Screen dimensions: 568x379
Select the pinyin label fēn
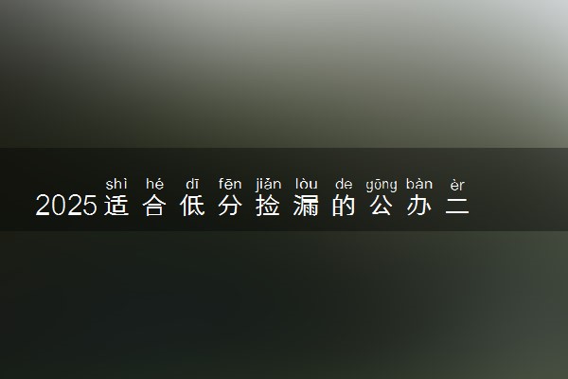pos(230,184)
